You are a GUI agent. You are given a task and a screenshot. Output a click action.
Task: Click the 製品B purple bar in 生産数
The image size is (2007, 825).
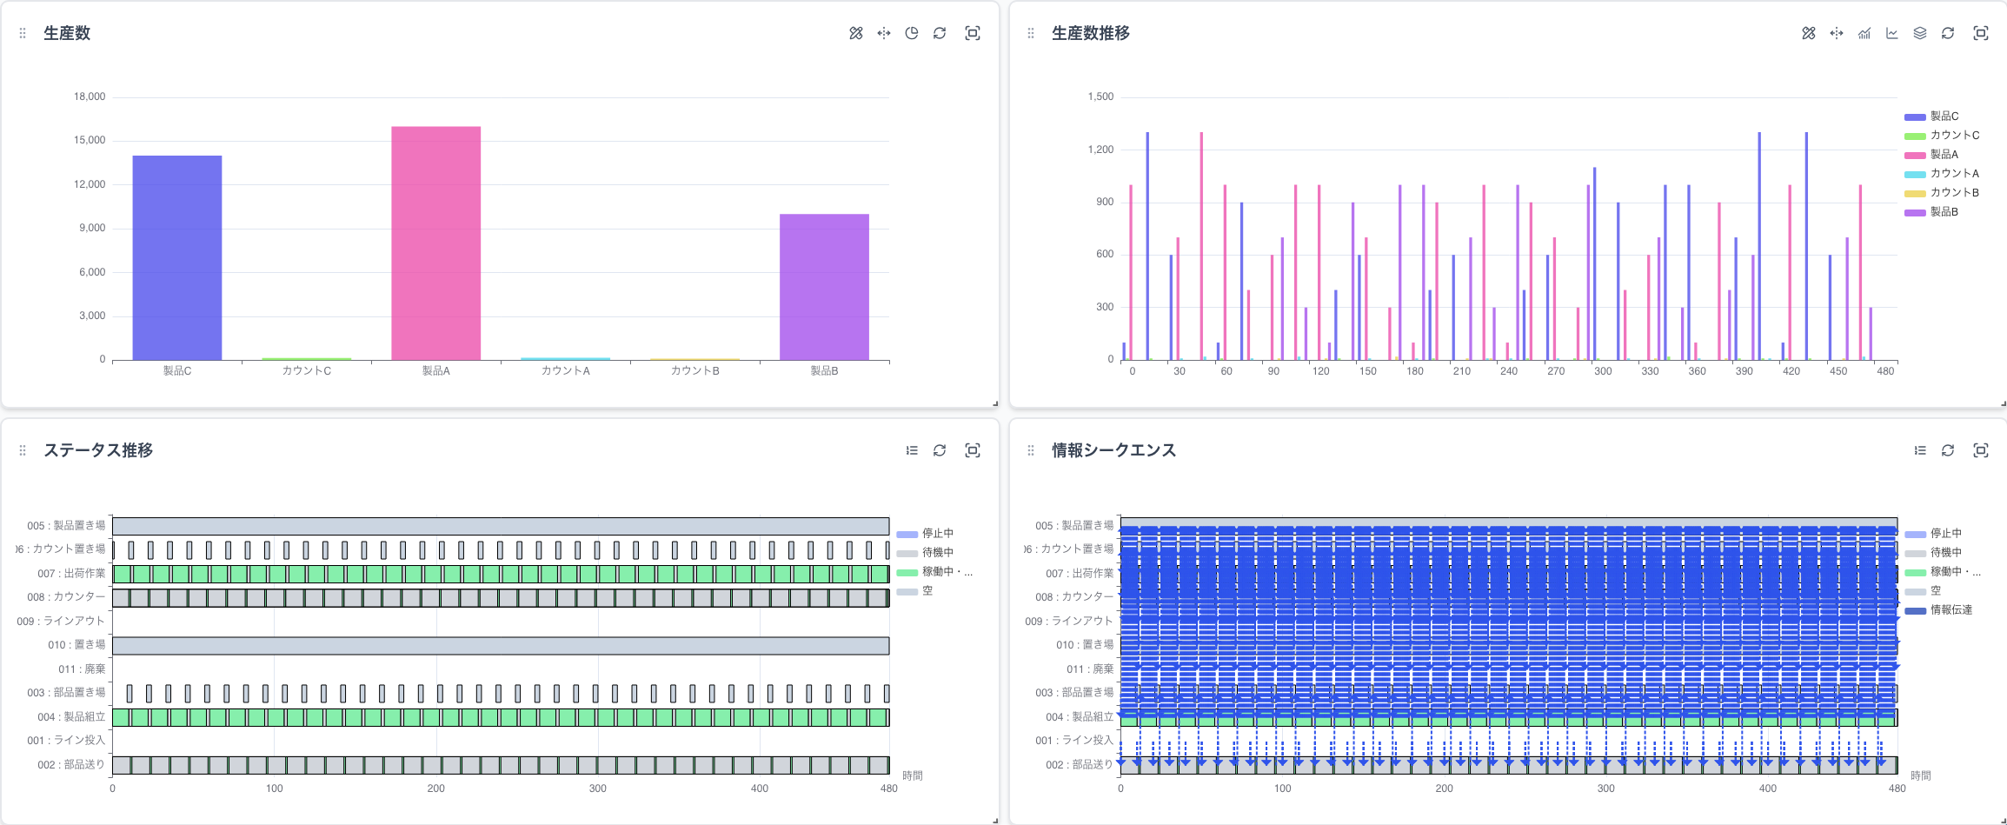pos(824,287)
